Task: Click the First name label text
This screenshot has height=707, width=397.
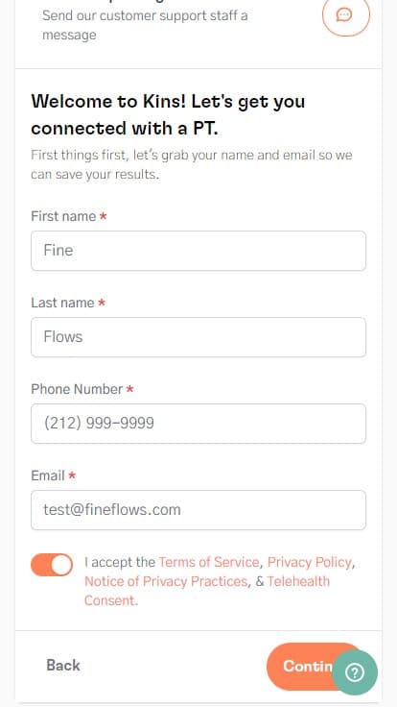Action: 63,216
